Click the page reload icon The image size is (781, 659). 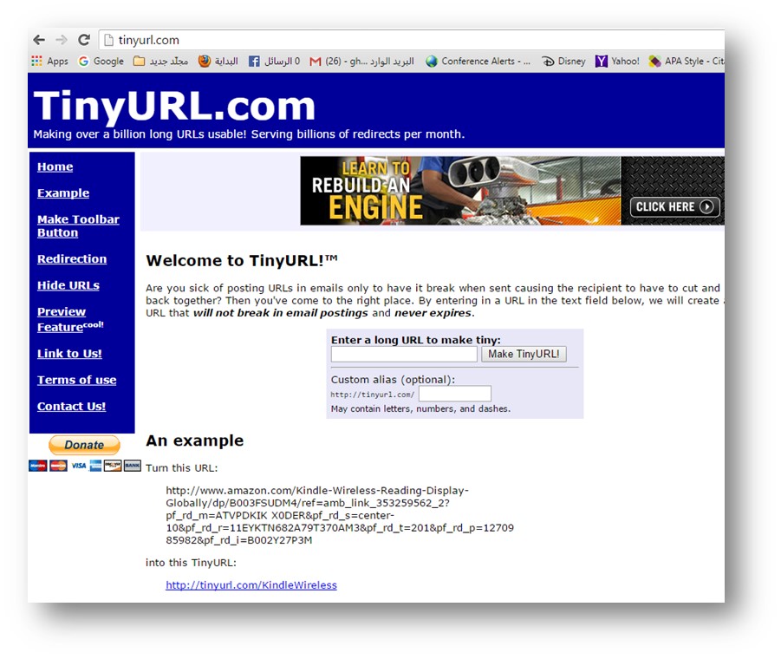tap(84, 38)
